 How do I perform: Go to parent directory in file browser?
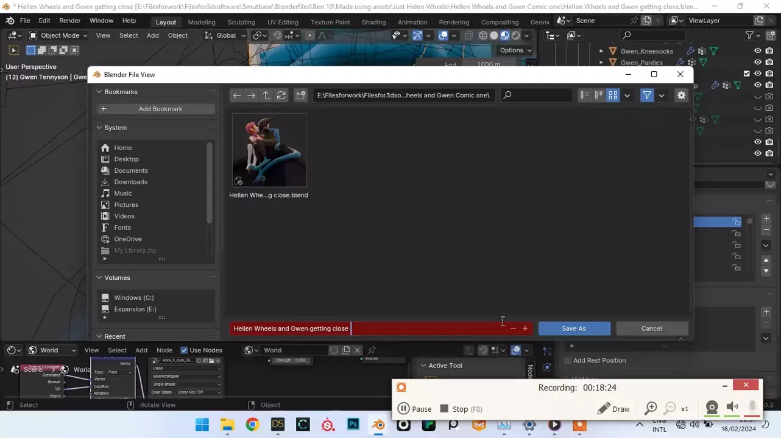(266, 96)
